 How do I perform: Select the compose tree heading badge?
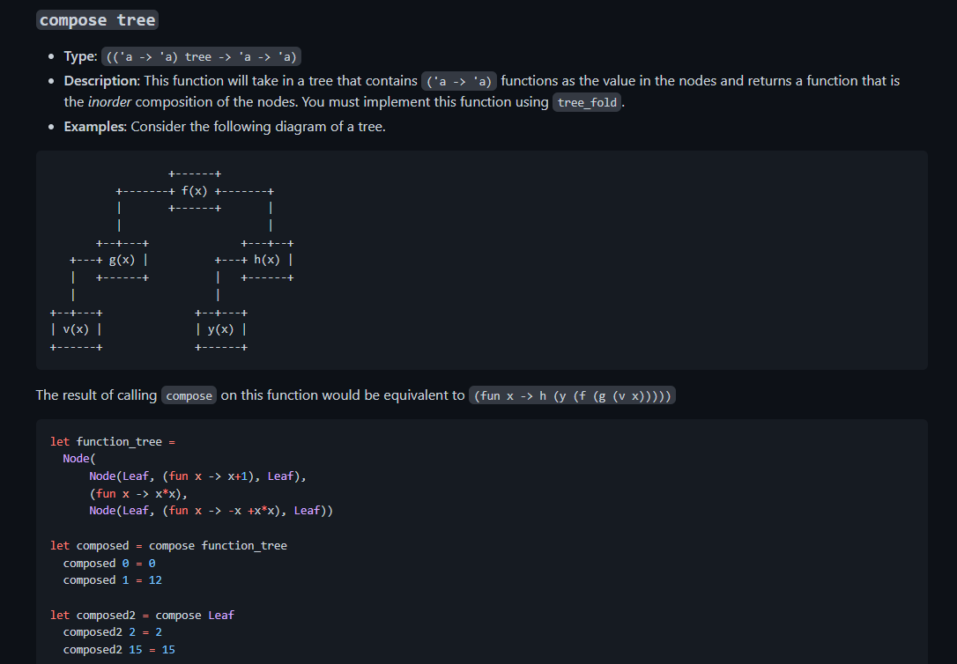tap(96, 18)
